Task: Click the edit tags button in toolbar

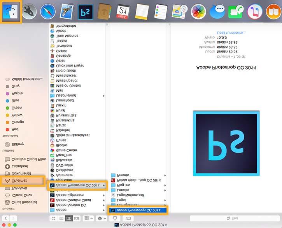Action: coord(128,218)
